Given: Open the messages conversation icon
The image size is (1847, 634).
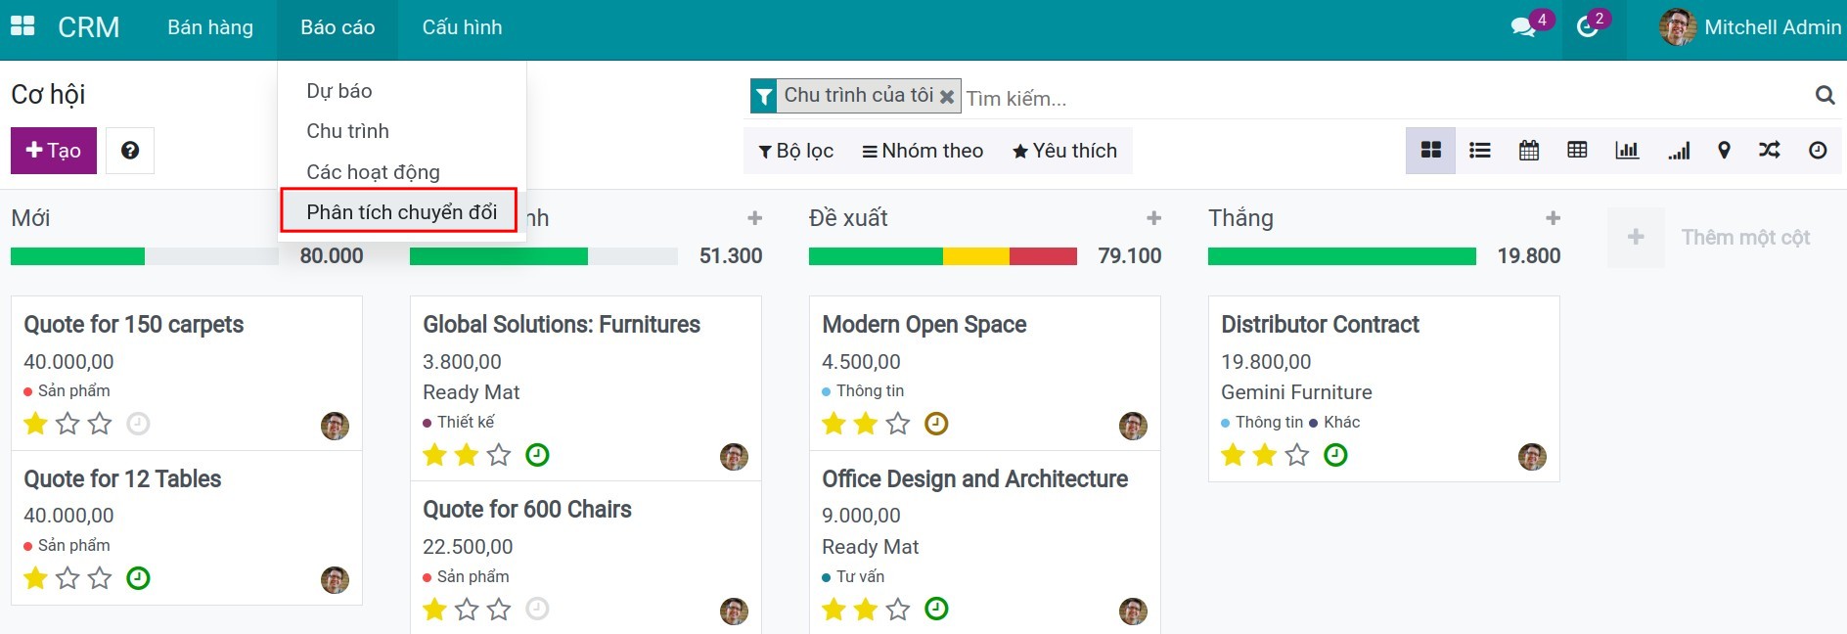Looking at the screenshot, I should pyautogui.click(x=1523, y=27).
